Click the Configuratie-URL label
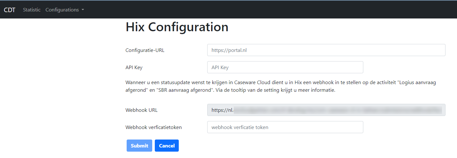Viewport: 457px width, 158px height. [x=145, y=50]
